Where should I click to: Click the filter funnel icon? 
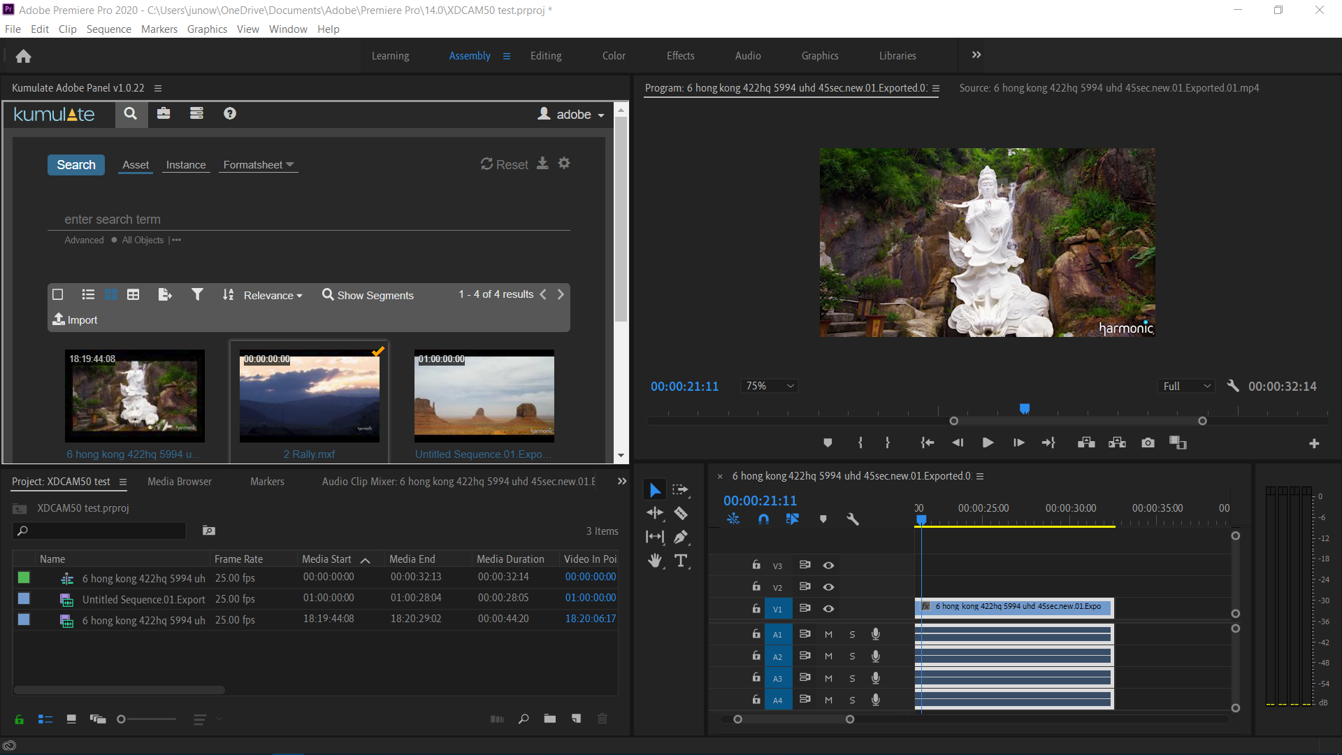198,295
